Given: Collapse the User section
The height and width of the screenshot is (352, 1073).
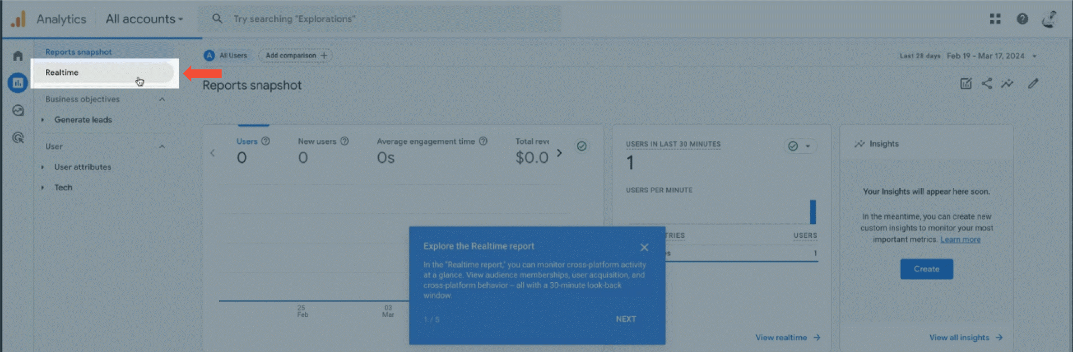Looking at the screenshot, I should click(x=162, y=147).
